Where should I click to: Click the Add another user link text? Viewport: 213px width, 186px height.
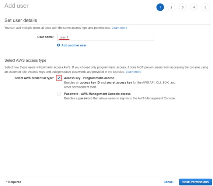(x=74, y=45)
